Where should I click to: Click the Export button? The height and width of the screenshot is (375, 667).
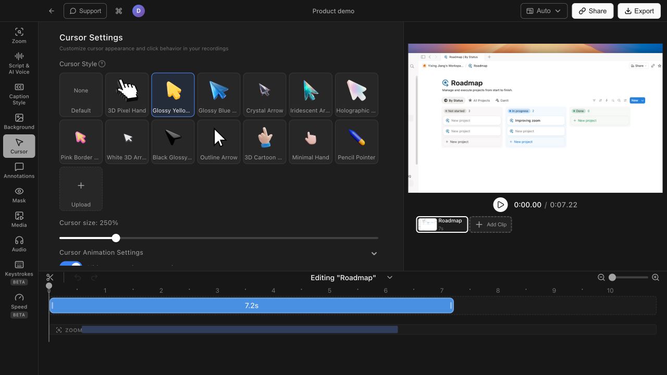coord(639,11)
